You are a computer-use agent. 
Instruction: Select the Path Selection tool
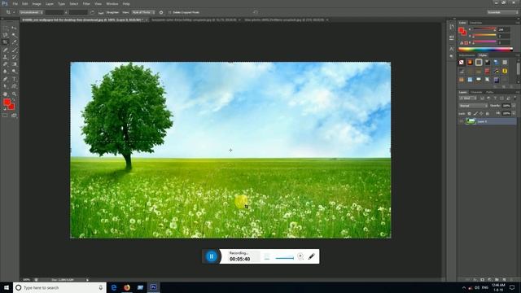point(5,86)
